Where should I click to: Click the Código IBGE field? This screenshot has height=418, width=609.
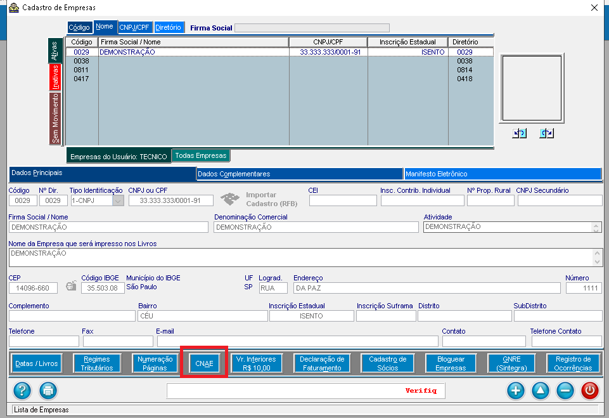click(103, 288)
